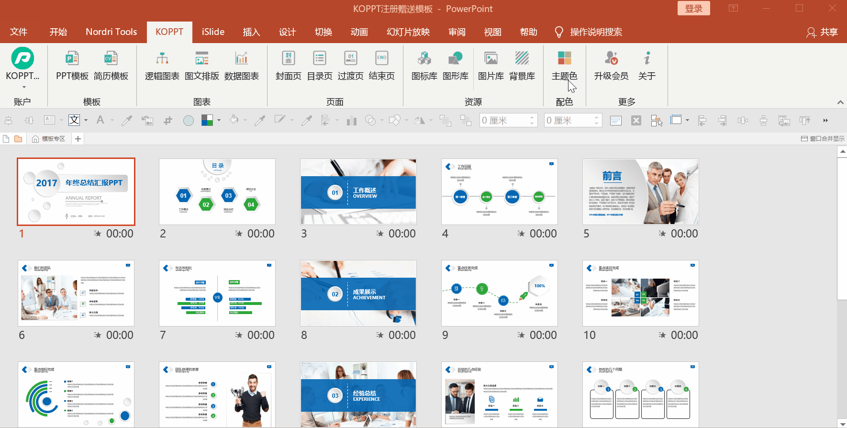Click the new blank document icon

click(x=6, y=139)
